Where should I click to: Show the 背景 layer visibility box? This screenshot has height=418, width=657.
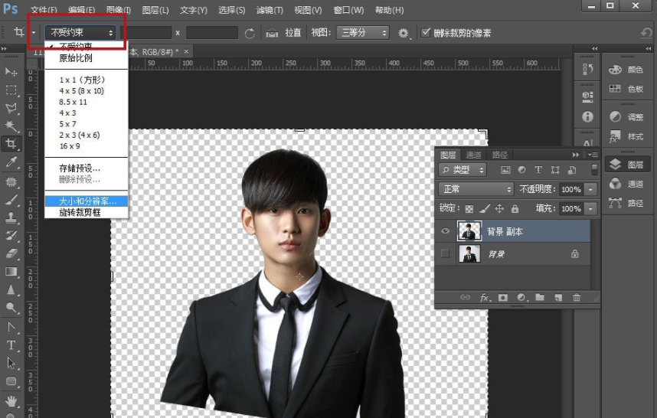(x=445, y=253)
